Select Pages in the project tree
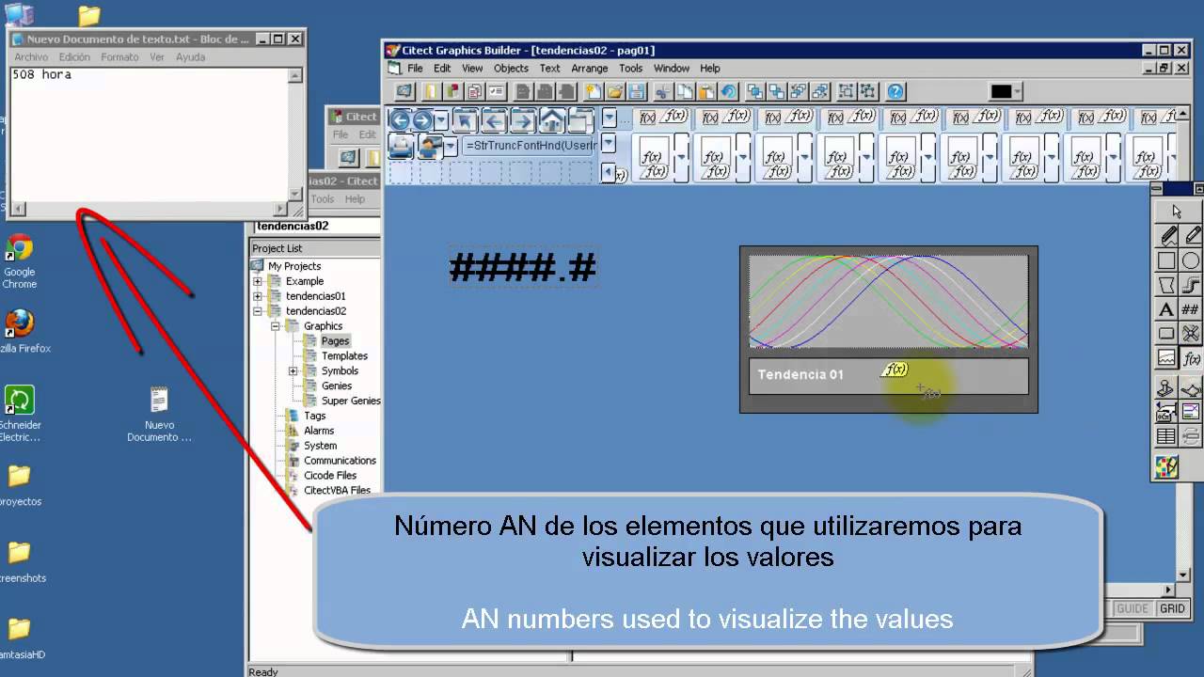1204x677 pixels. click(x=335, y=341)
